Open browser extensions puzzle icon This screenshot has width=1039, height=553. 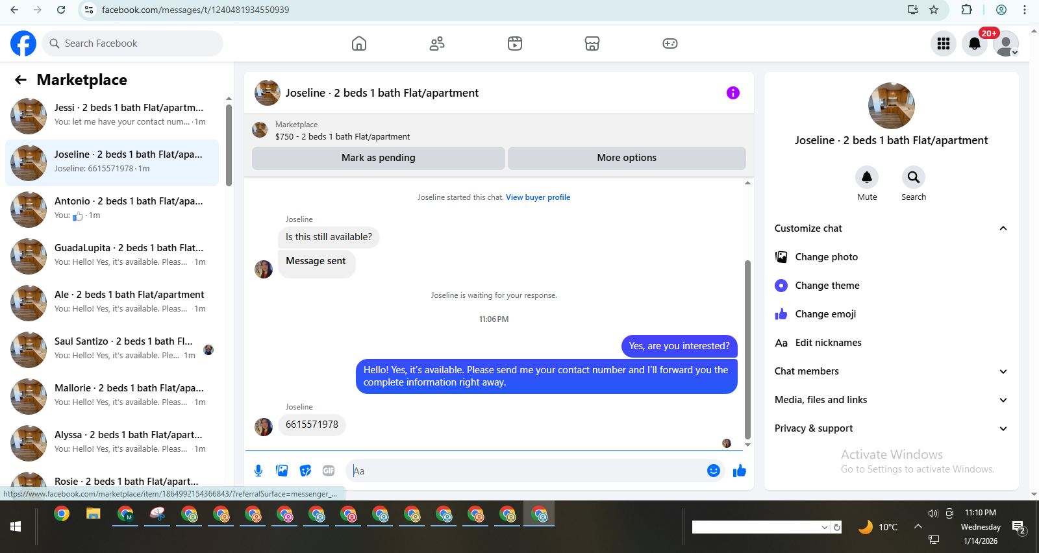967,10
